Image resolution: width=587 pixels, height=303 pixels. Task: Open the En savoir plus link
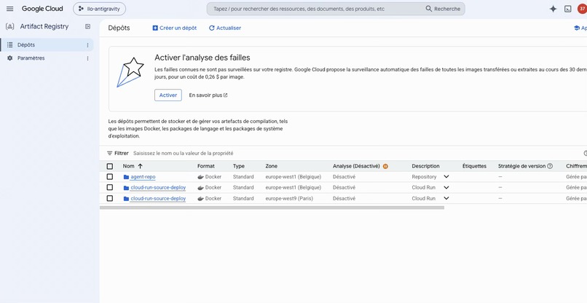pos(208,95)
